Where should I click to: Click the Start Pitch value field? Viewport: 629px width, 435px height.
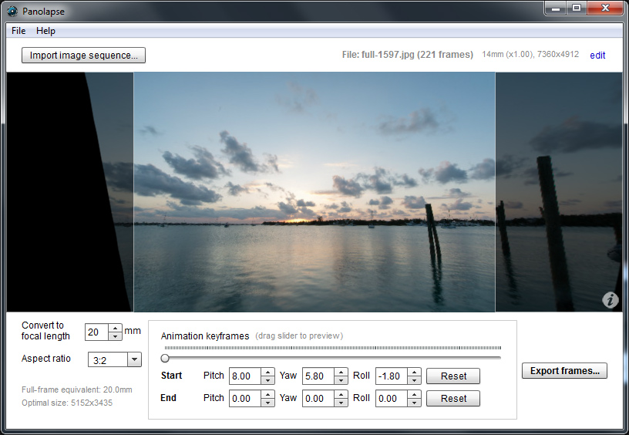coord(244,376)
